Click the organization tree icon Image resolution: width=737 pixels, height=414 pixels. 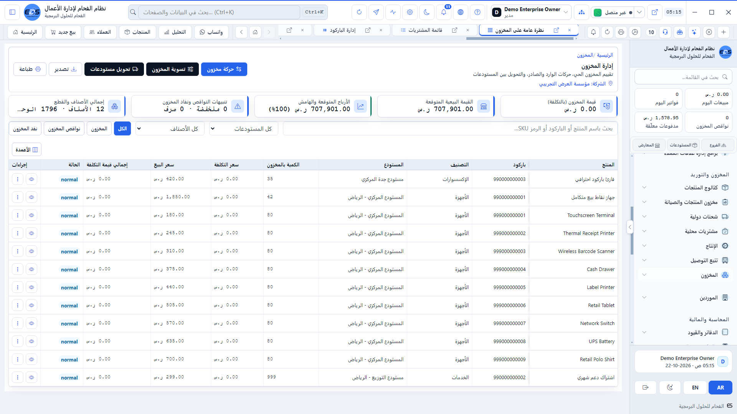582,12
